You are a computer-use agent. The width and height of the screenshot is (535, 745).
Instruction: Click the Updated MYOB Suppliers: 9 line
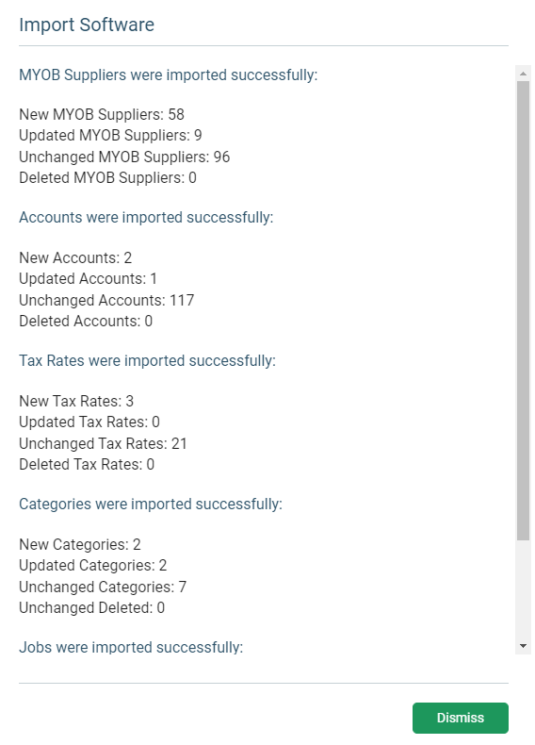tap(110, 136)
